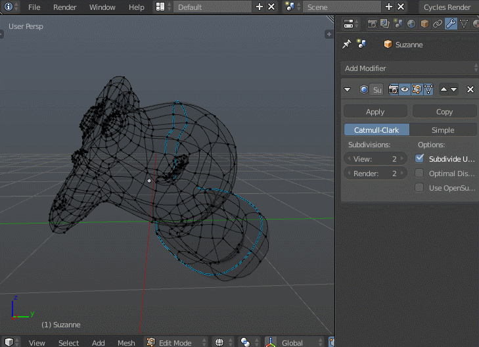Switch to Constraints properties tab
Screen dimensions: 479x347
pos(438,24)
